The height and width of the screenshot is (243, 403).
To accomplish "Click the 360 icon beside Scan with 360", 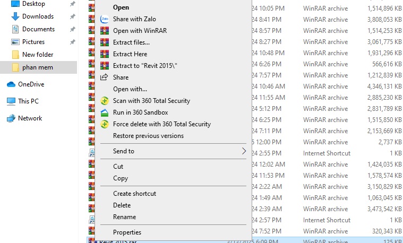I will tap(105, 101).
